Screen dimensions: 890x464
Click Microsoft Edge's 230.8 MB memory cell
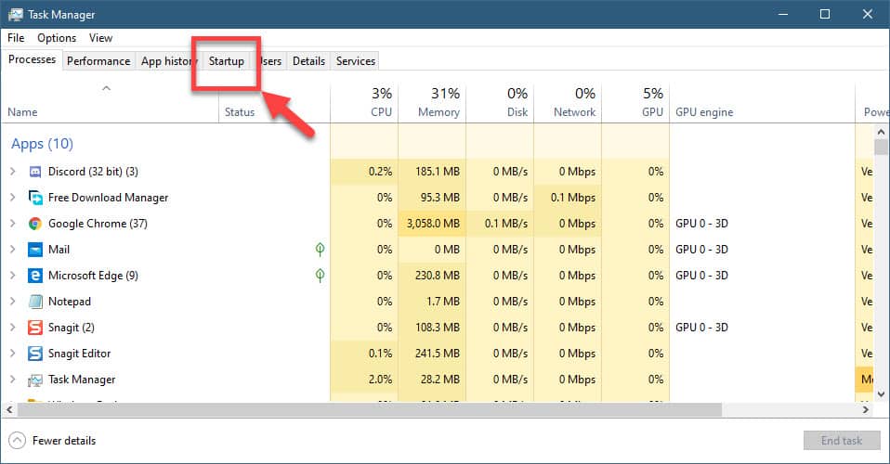(433, 276)
